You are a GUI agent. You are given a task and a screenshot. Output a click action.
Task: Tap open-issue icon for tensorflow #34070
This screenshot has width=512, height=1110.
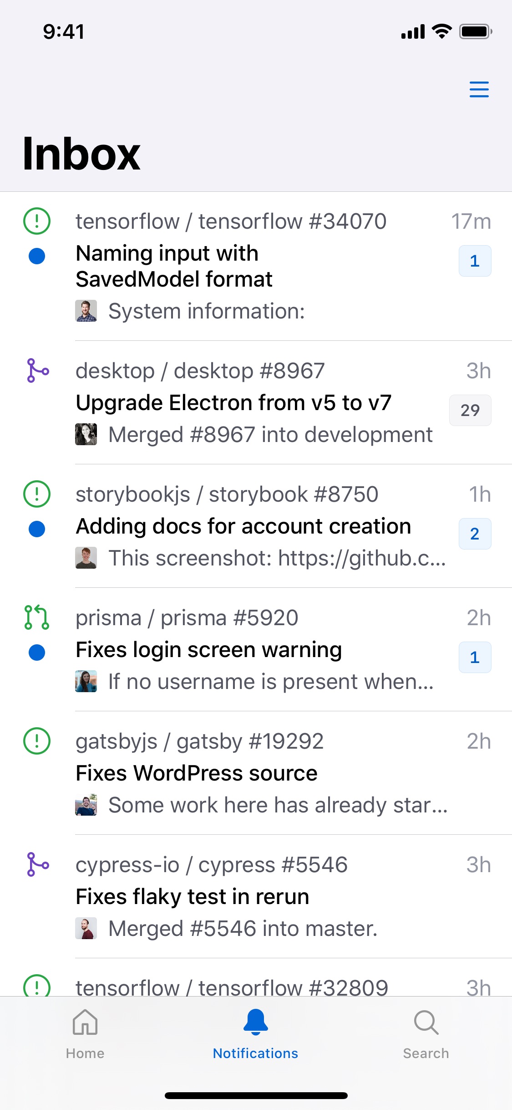[x=36, y=221]
